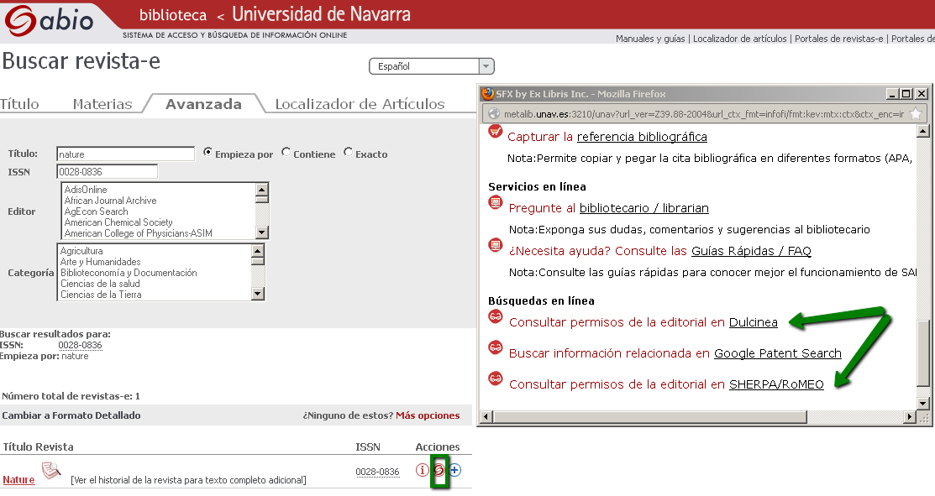This screenshot has width=935, height=496.
Task: Click into the ISSN input field
Action: [108, 171]
